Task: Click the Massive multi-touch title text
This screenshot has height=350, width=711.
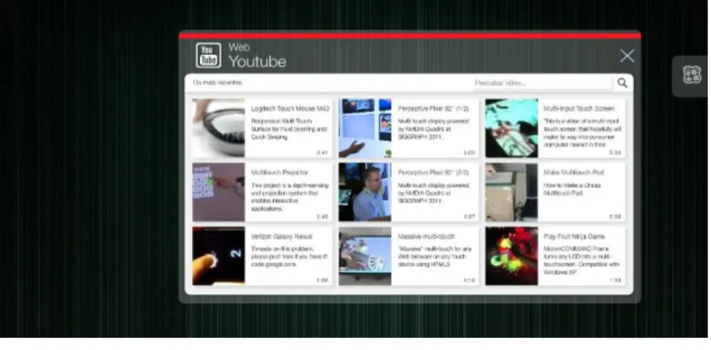Action: pyautogui.click(x=426, y=237)
